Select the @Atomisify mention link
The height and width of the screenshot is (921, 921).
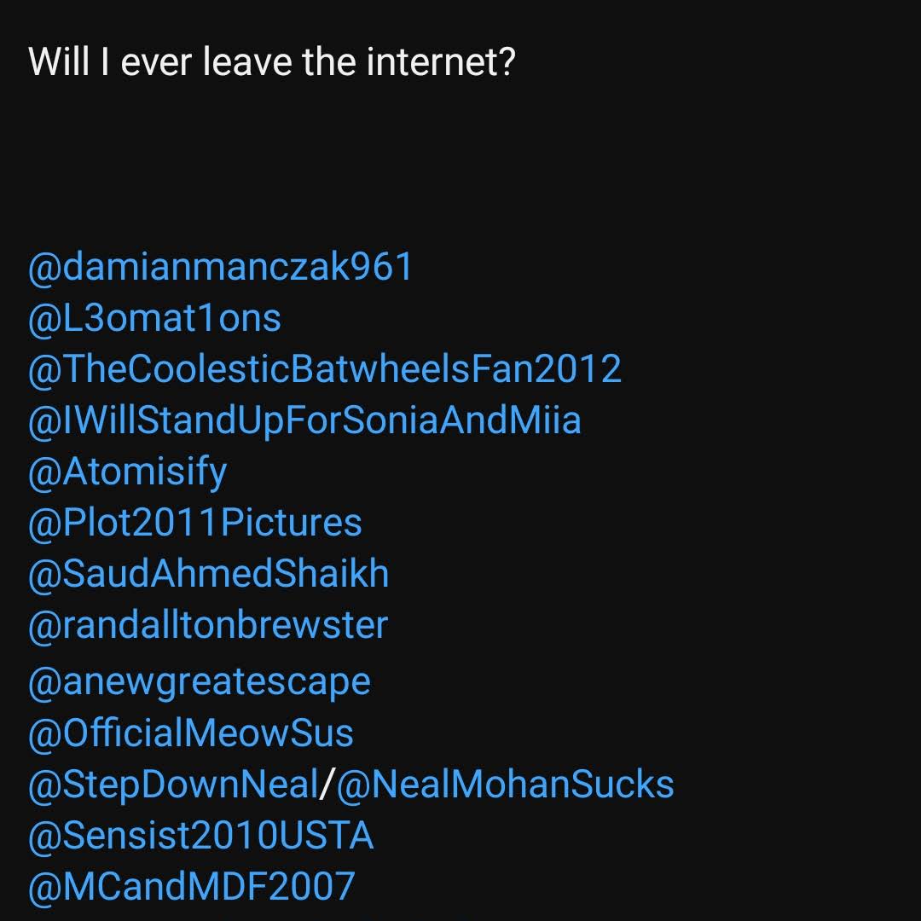click(x=128, y=472)
